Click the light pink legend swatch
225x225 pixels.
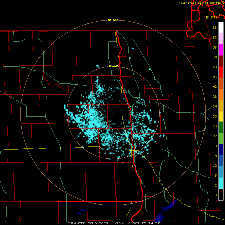pos(221,38)
